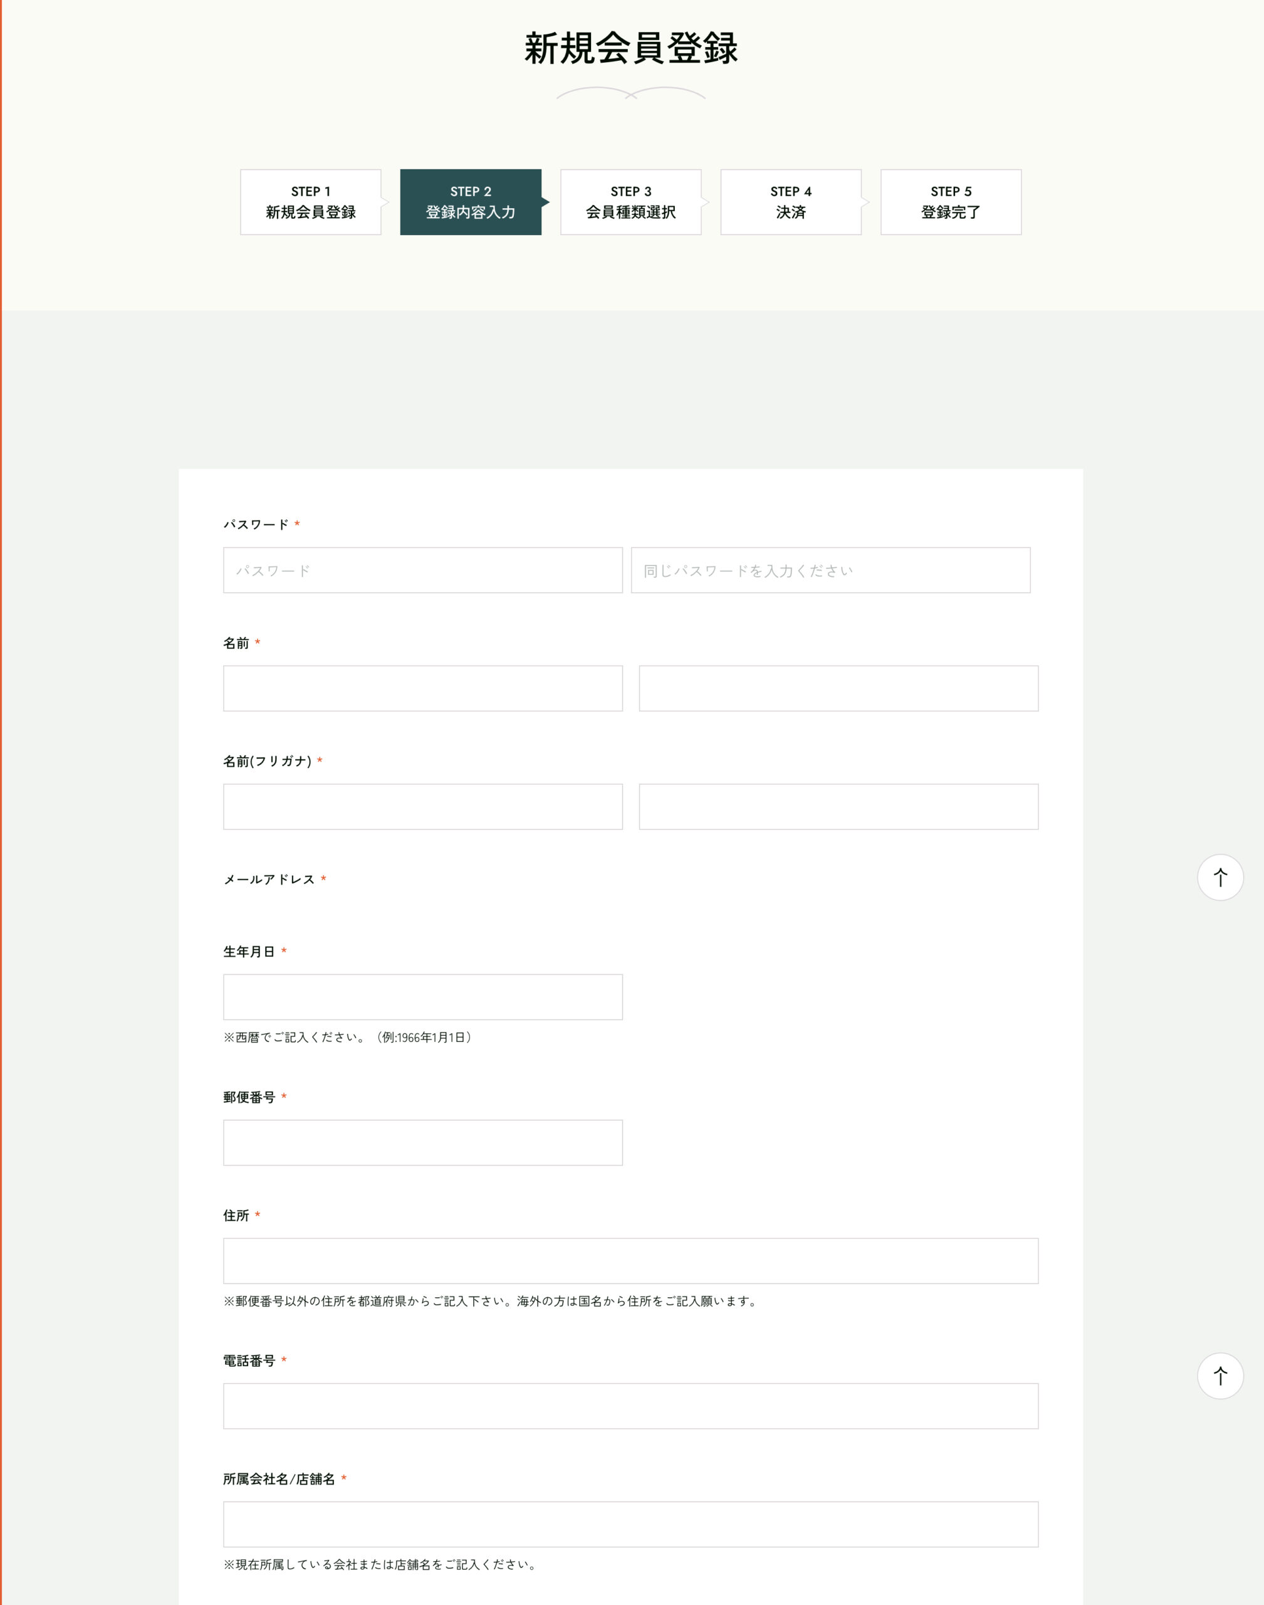
Task: Click the first 名前 input field
Action: pyautogui.click(x=422, y=688)
